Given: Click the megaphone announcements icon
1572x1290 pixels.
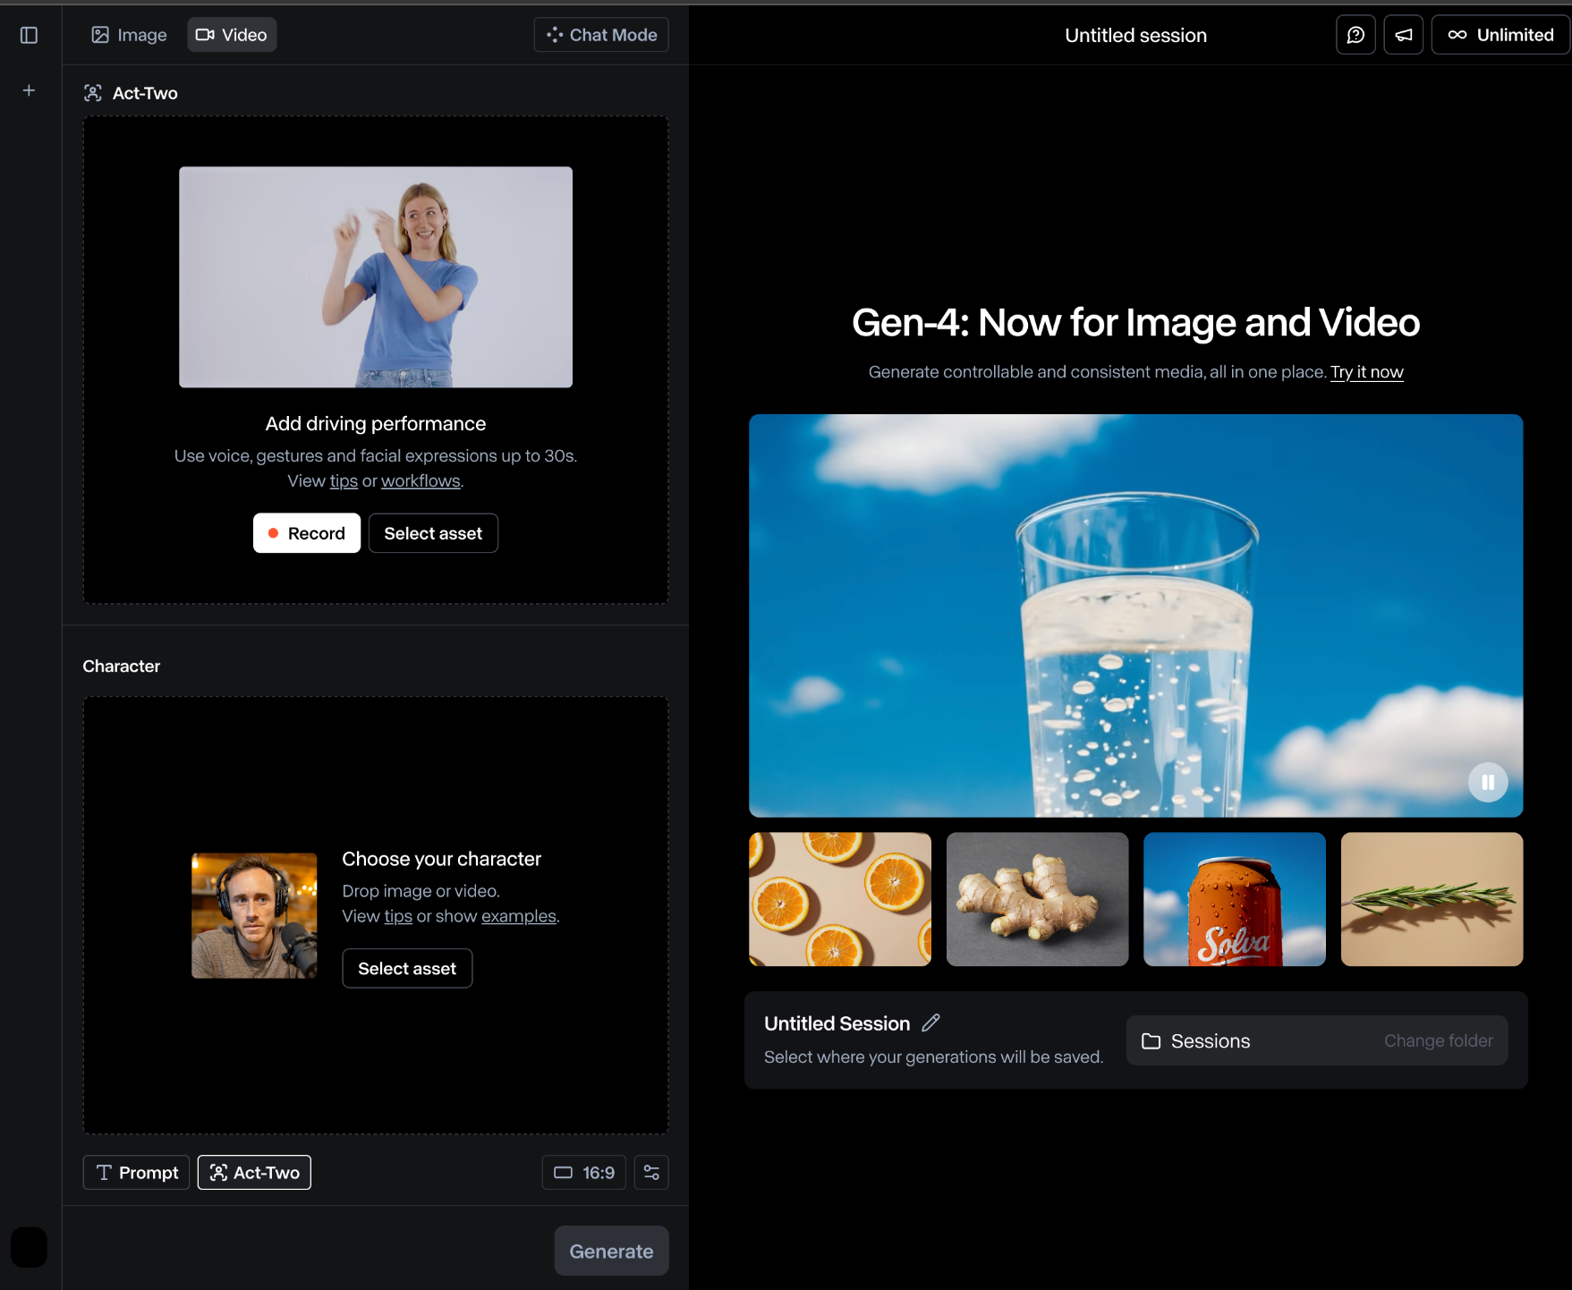Looking at the screenshot, I should [1403, 35].
